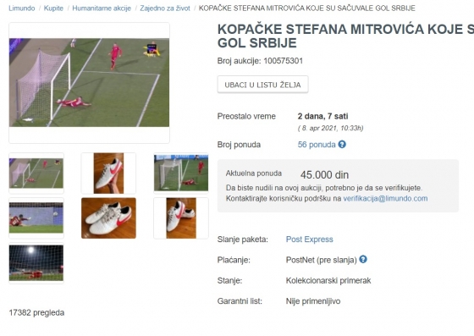Select the night stadium net thumbnail
Viewport: 474px width, 336px height.
click(x=36, y=263)
